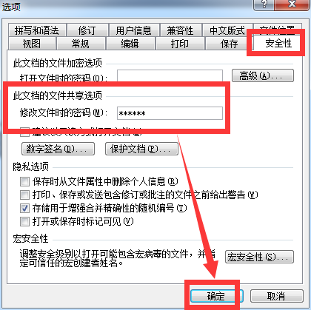
Task: Open the 兼容性 tab
Action: 181,30
